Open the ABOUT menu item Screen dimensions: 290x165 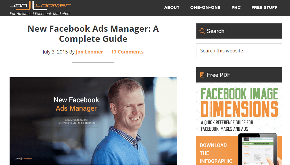[172, 8]
